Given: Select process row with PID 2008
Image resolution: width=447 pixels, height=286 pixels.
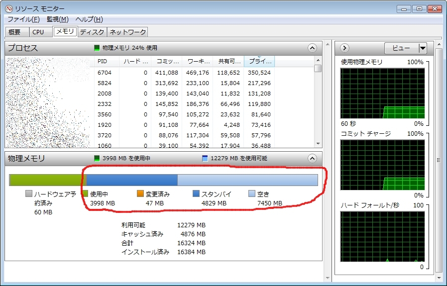Looking at the screenshot, I should (160, 94).
